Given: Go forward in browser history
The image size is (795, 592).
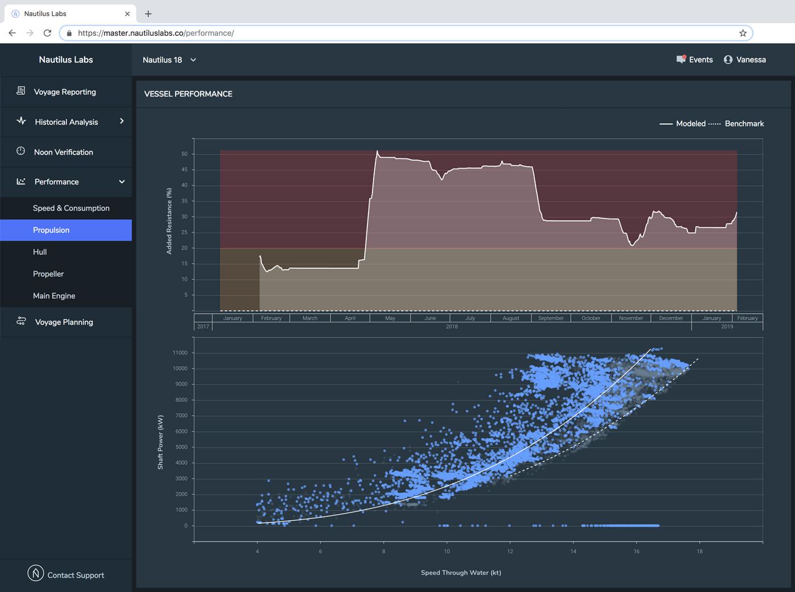Looking at the screenshot, I should tap(30, 33).
